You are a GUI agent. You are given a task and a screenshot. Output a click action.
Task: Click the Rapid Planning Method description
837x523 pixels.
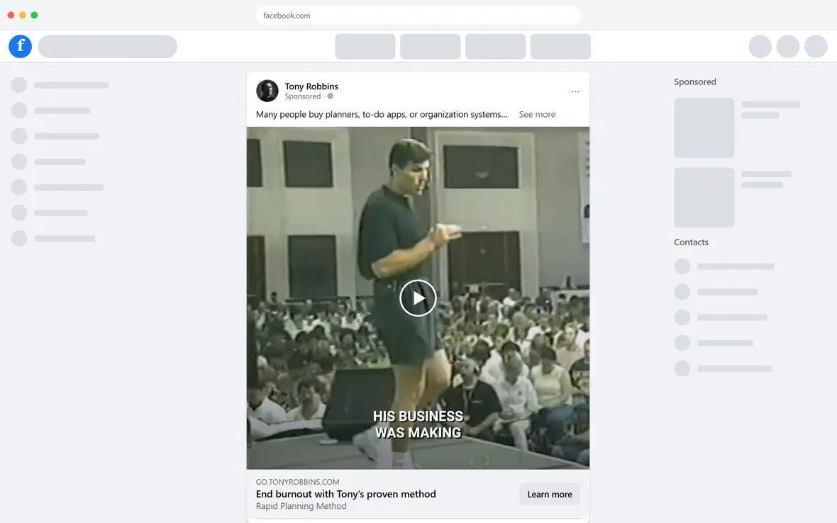point(301,507)
